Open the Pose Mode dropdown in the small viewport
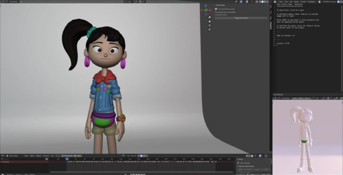This screenshot has height=175, width=343. click(285, 98)
